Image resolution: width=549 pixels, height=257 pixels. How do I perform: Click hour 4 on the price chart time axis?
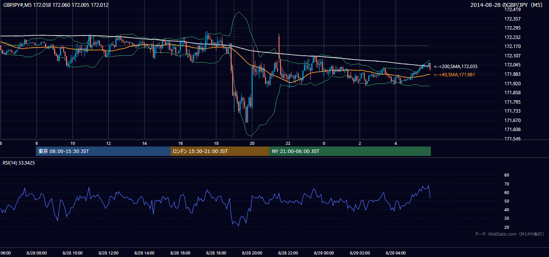tap(396, 143)
